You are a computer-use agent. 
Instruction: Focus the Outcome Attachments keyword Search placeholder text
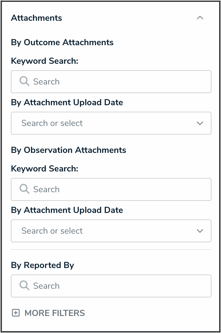46,82
